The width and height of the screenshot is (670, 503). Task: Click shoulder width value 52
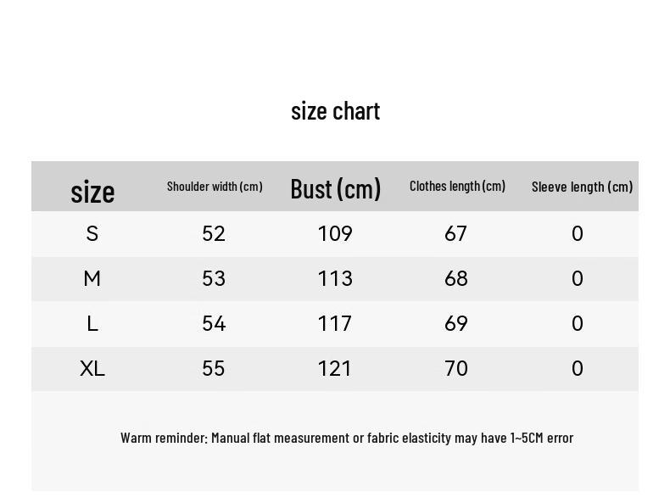214,233
